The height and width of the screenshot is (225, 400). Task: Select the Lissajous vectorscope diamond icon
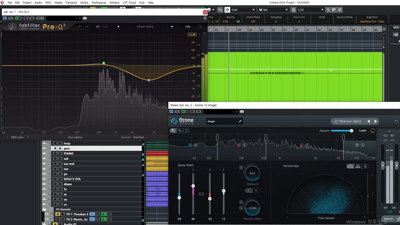point(365,166)
